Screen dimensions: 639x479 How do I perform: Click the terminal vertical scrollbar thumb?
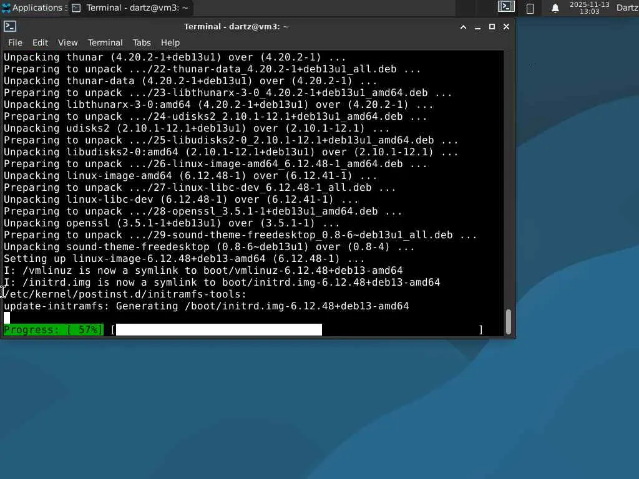pos(508,321)
